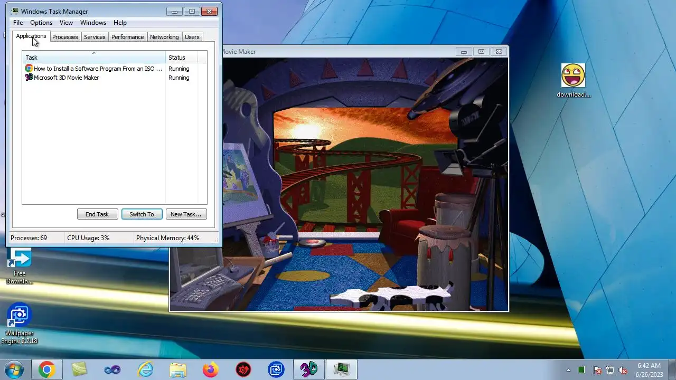
Task: Switch to the Performance tab
Action: [x=127, y=37]
